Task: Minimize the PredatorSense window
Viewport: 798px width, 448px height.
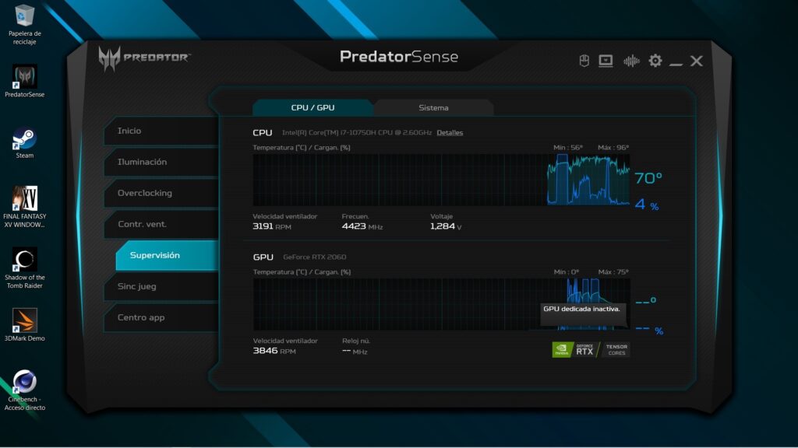Action: click(x=676, y=64)
